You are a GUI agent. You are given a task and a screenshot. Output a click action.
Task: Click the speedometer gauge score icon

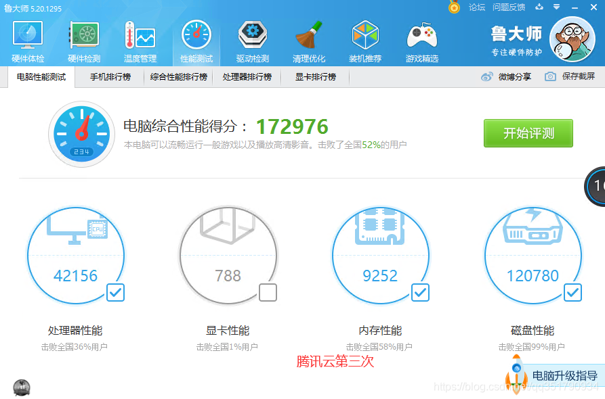point(81,134)
